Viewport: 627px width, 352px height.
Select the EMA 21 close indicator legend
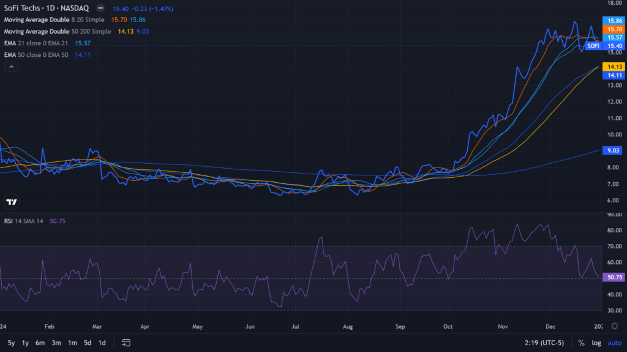pyautogui.click(x=36, y=43)
